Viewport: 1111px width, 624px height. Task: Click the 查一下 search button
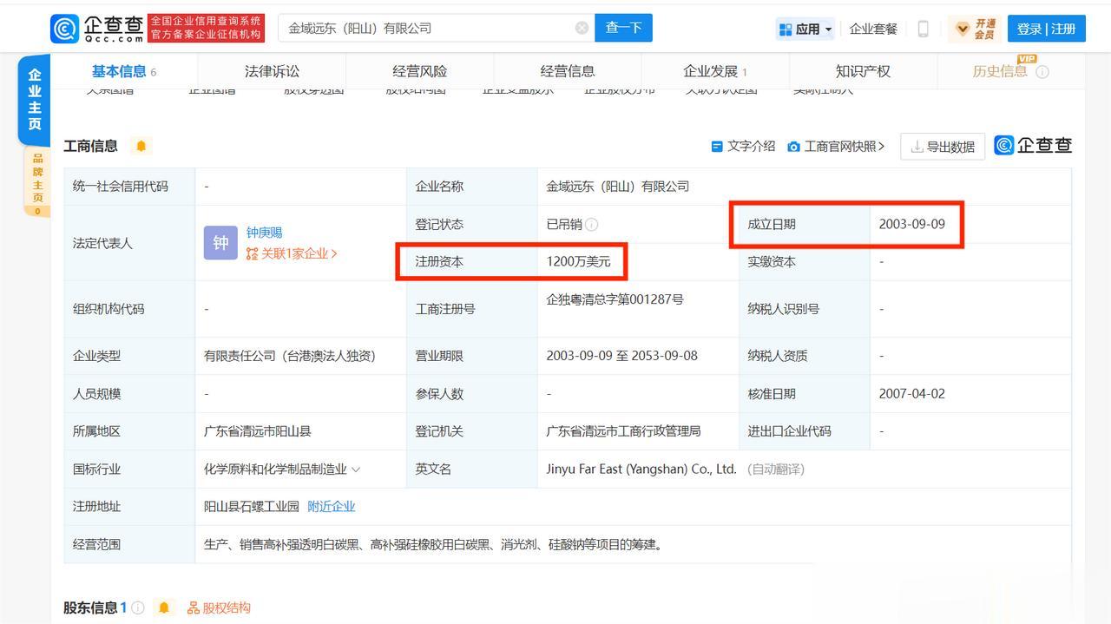(623, 28)
